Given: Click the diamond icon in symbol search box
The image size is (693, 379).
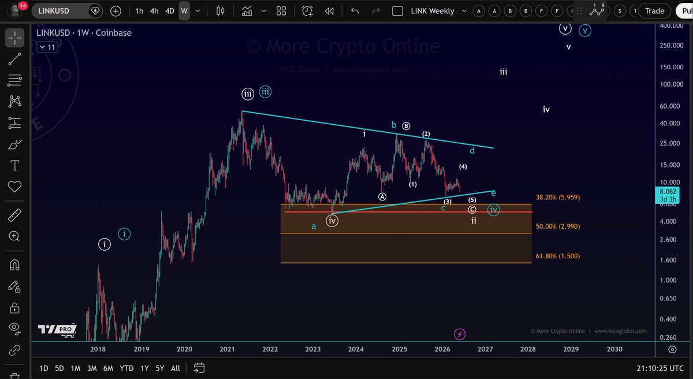Looking at the screenshot, I should 94,11.
